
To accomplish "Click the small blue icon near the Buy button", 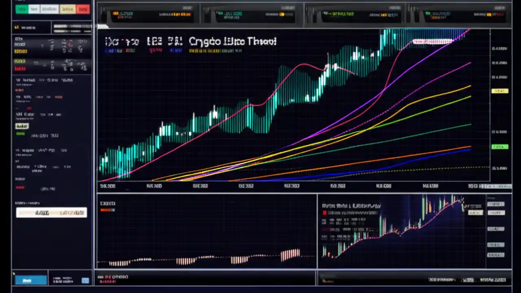I will pos(85,280).
